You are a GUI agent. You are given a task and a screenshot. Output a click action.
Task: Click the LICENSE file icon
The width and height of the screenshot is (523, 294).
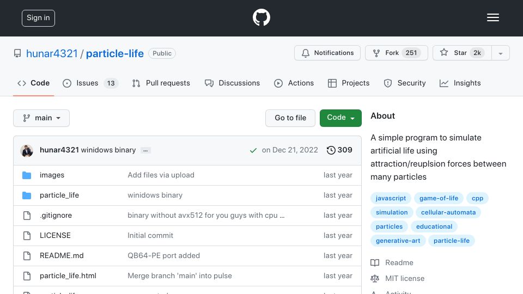pos(27,235)
